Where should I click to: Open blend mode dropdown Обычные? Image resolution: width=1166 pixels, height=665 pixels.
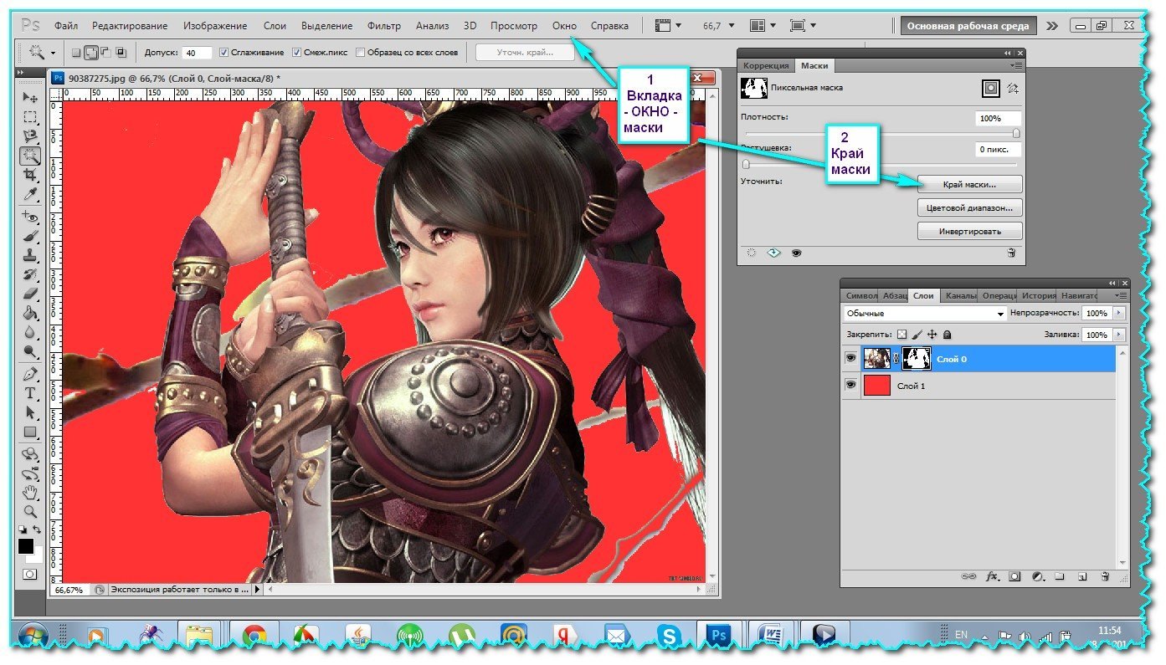click(925, 313)
